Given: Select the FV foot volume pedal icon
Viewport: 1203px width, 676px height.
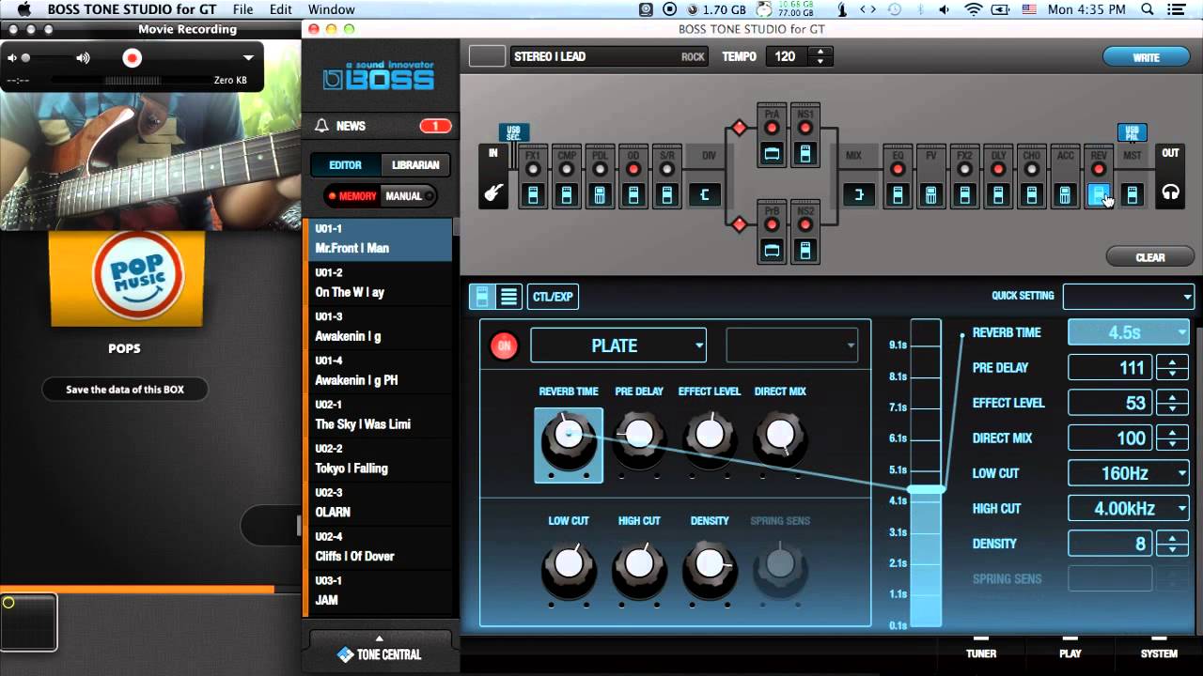Looking at the screenshot, I should tap(930, 195).
